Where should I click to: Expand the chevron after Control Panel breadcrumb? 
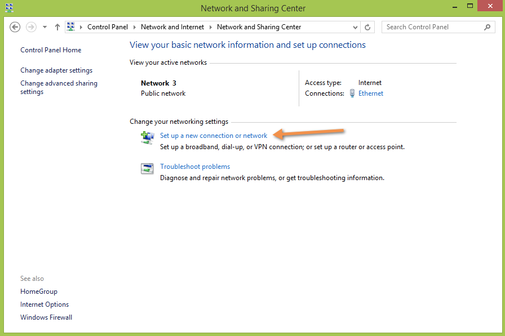[x=135, y=27]
